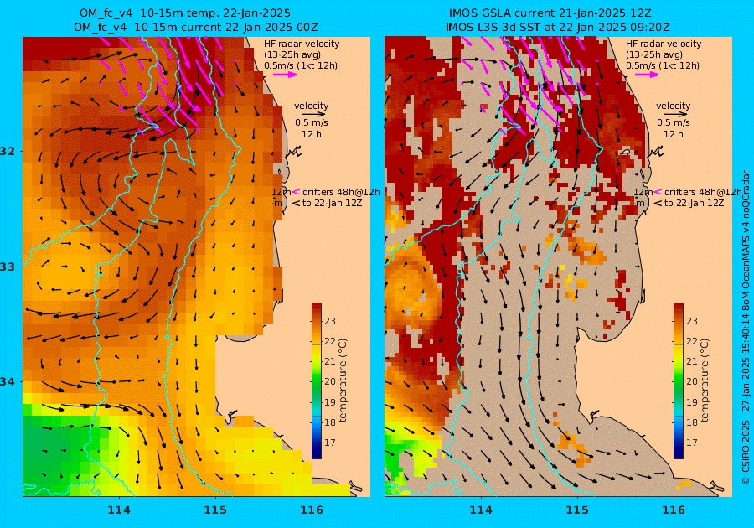Click the 23 tick on OM_fc_v4 colour bar
754x528 pixels.
tap(330, 321)
